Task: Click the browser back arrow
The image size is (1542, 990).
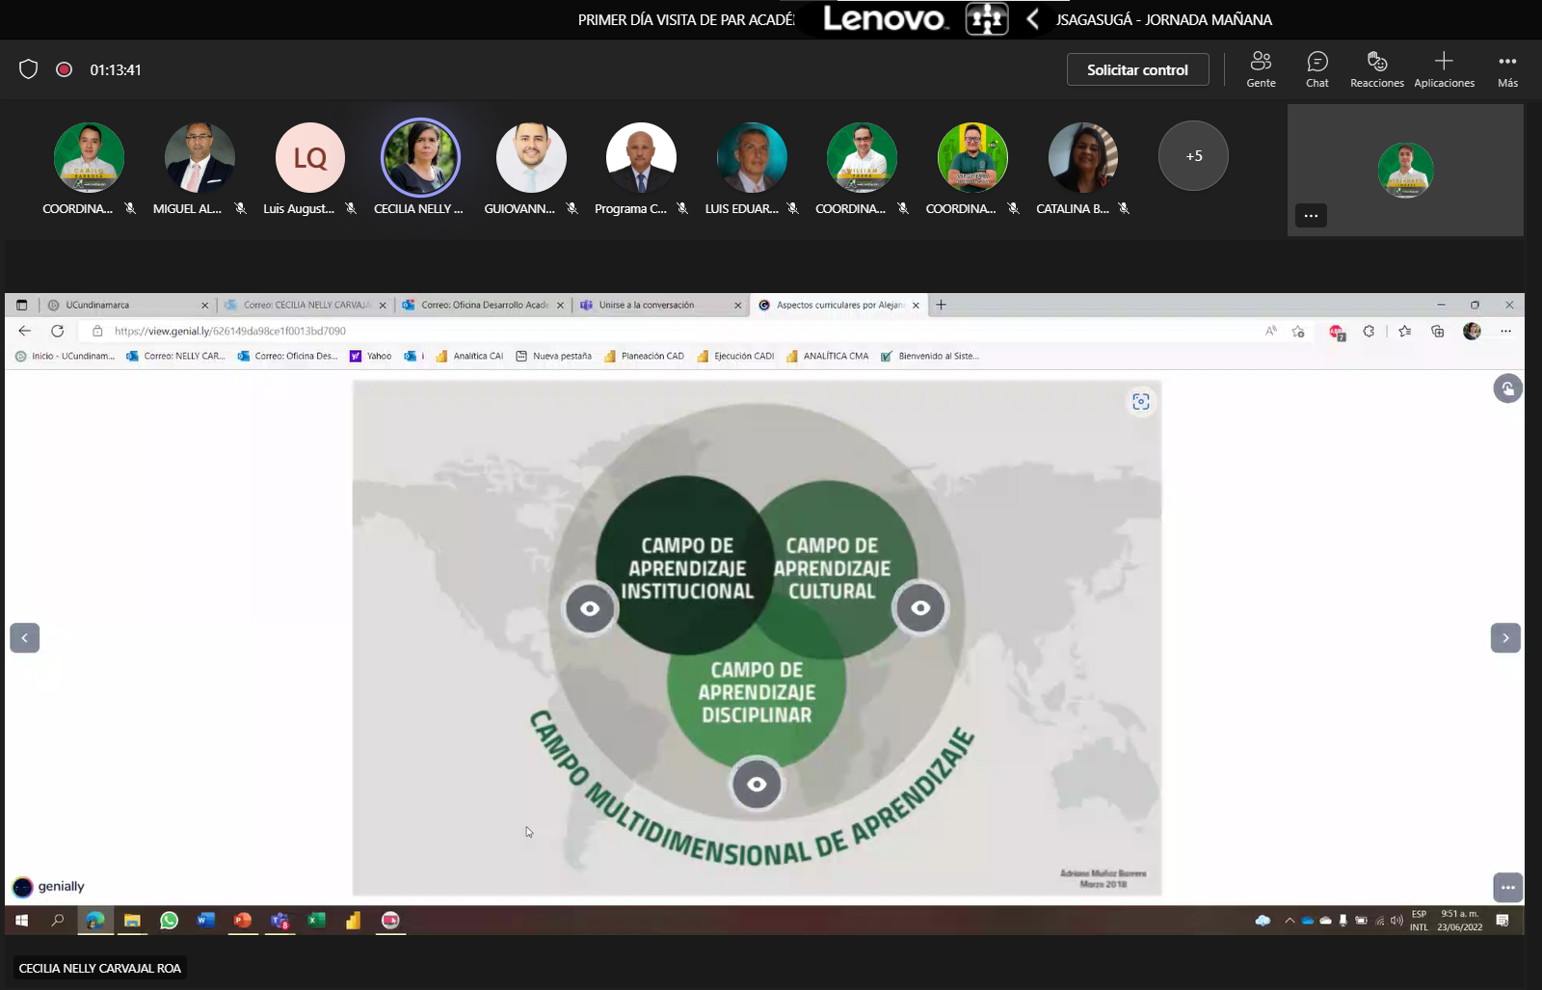Action: coord(24,331)
